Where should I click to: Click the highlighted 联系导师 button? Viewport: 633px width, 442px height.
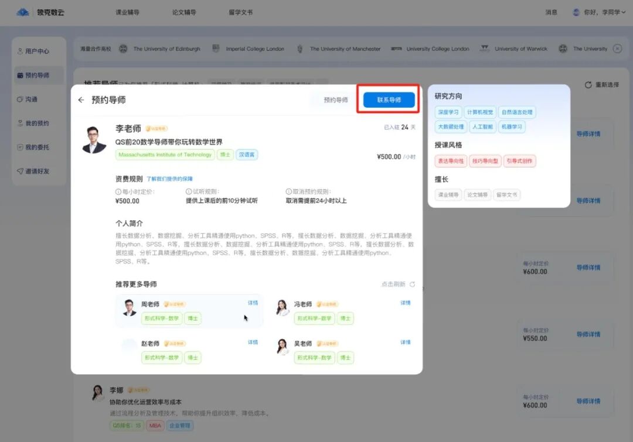[389, 100]
